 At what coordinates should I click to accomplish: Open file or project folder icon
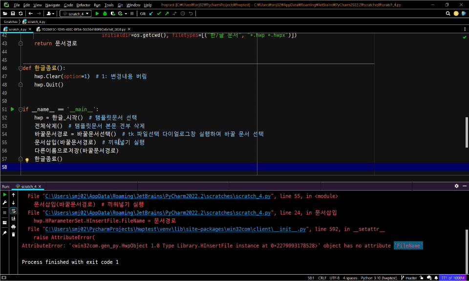coord(5,14)
